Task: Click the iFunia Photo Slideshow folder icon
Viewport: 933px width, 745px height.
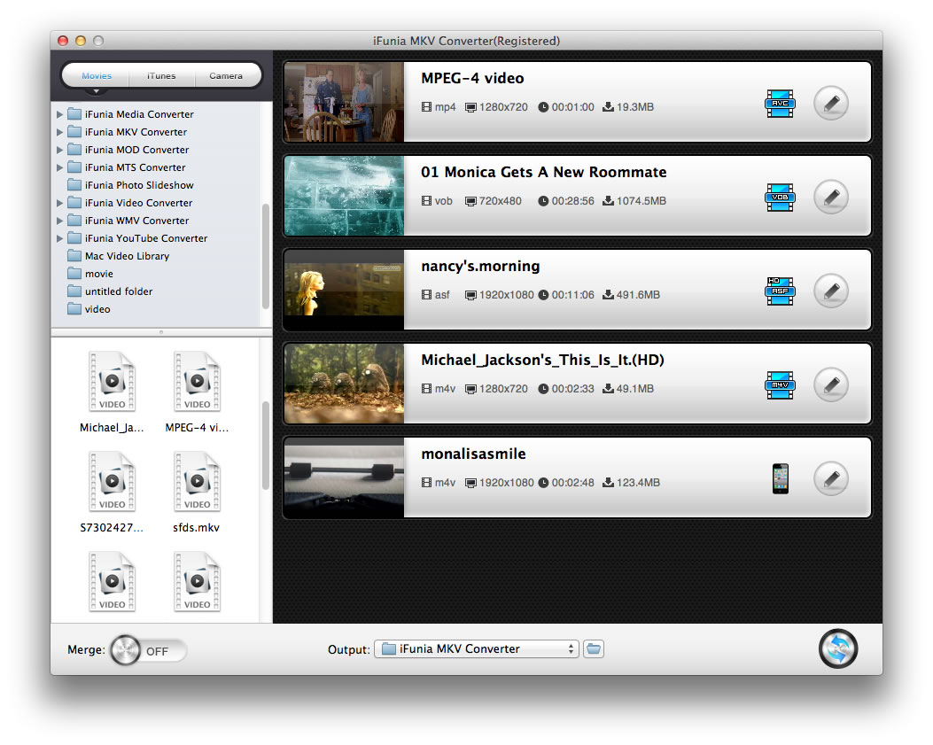Action: tap(74, 184)
